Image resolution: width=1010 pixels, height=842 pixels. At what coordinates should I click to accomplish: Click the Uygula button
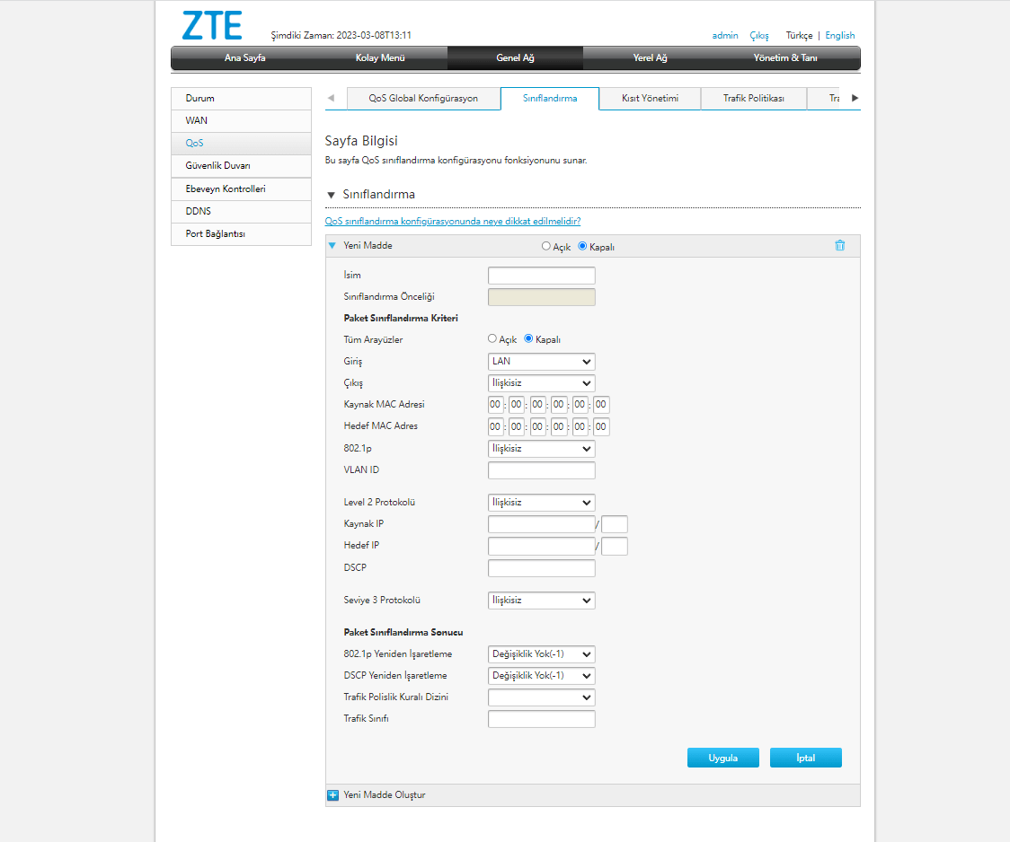[722, 757]
